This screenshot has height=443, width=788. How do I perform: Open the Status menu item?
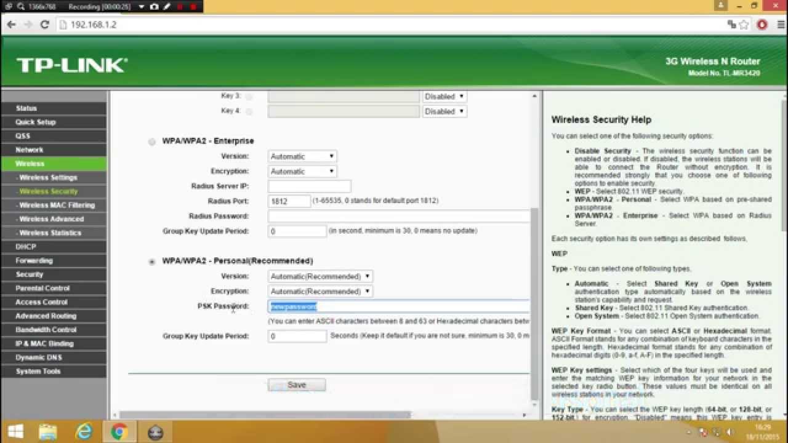[x=54, y=108]
